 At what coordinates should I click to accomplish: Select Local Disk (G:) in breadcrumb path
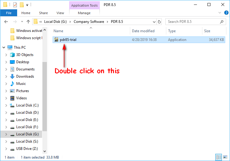point(55,22)
